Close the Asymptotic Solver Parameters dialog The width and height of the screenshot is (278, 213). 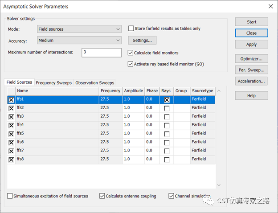coord(270,6)
